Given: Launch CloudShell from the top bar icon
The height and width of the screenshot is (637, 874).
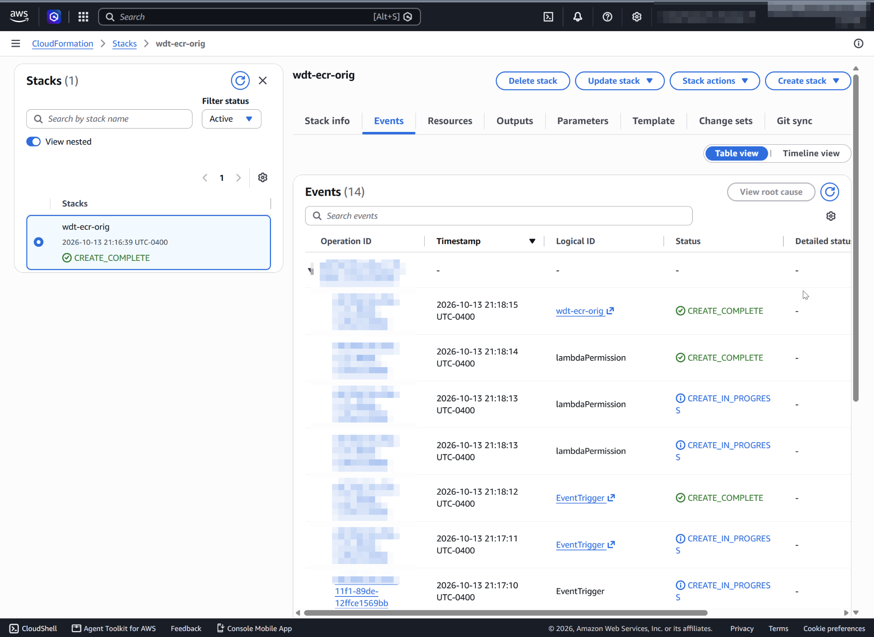Looking at the screenshot, I should click(x=548, y=17).
